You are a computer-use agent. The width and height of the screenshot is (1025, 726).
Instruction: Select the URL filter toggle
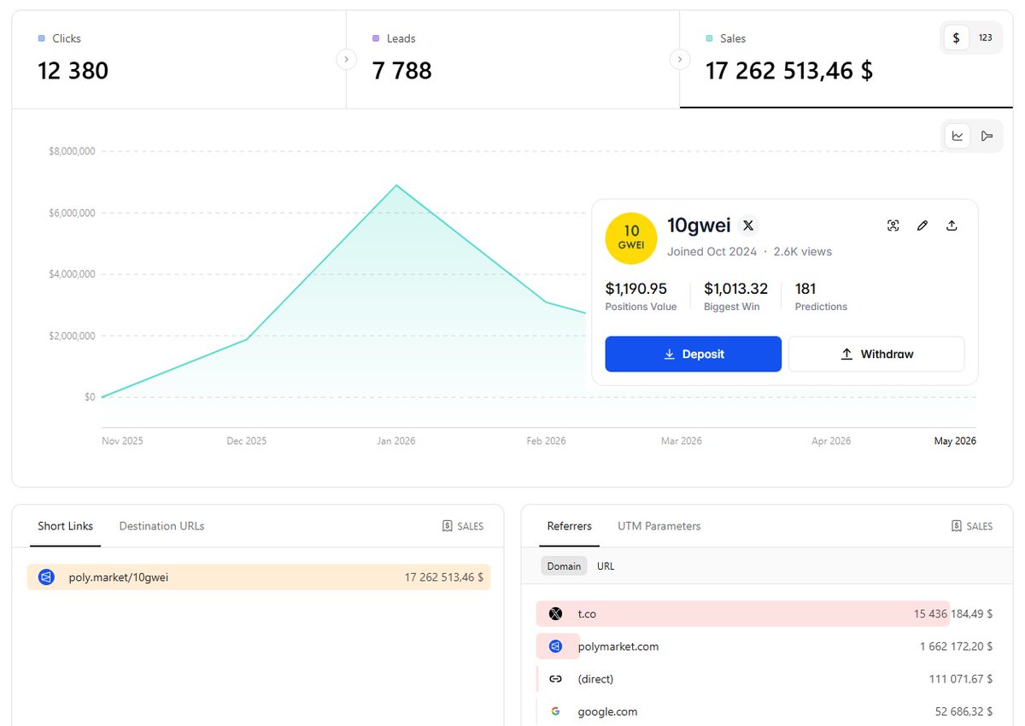(606, 566)
